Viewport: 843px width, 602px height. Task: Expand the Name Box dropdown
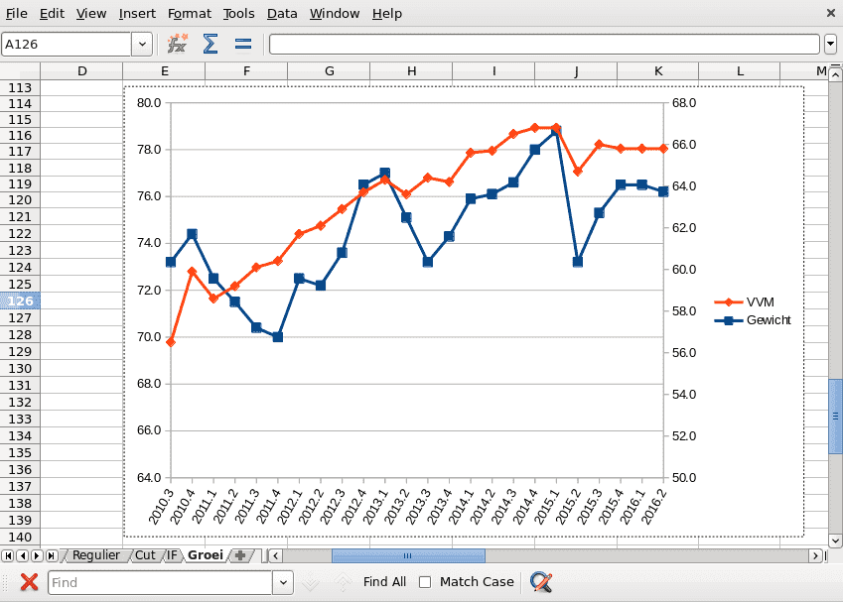point(142,44)
